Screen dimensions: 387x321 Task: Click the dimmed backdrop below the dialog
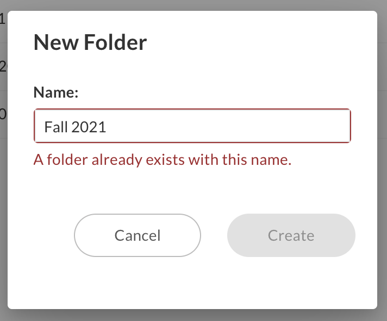click(193, 316)
